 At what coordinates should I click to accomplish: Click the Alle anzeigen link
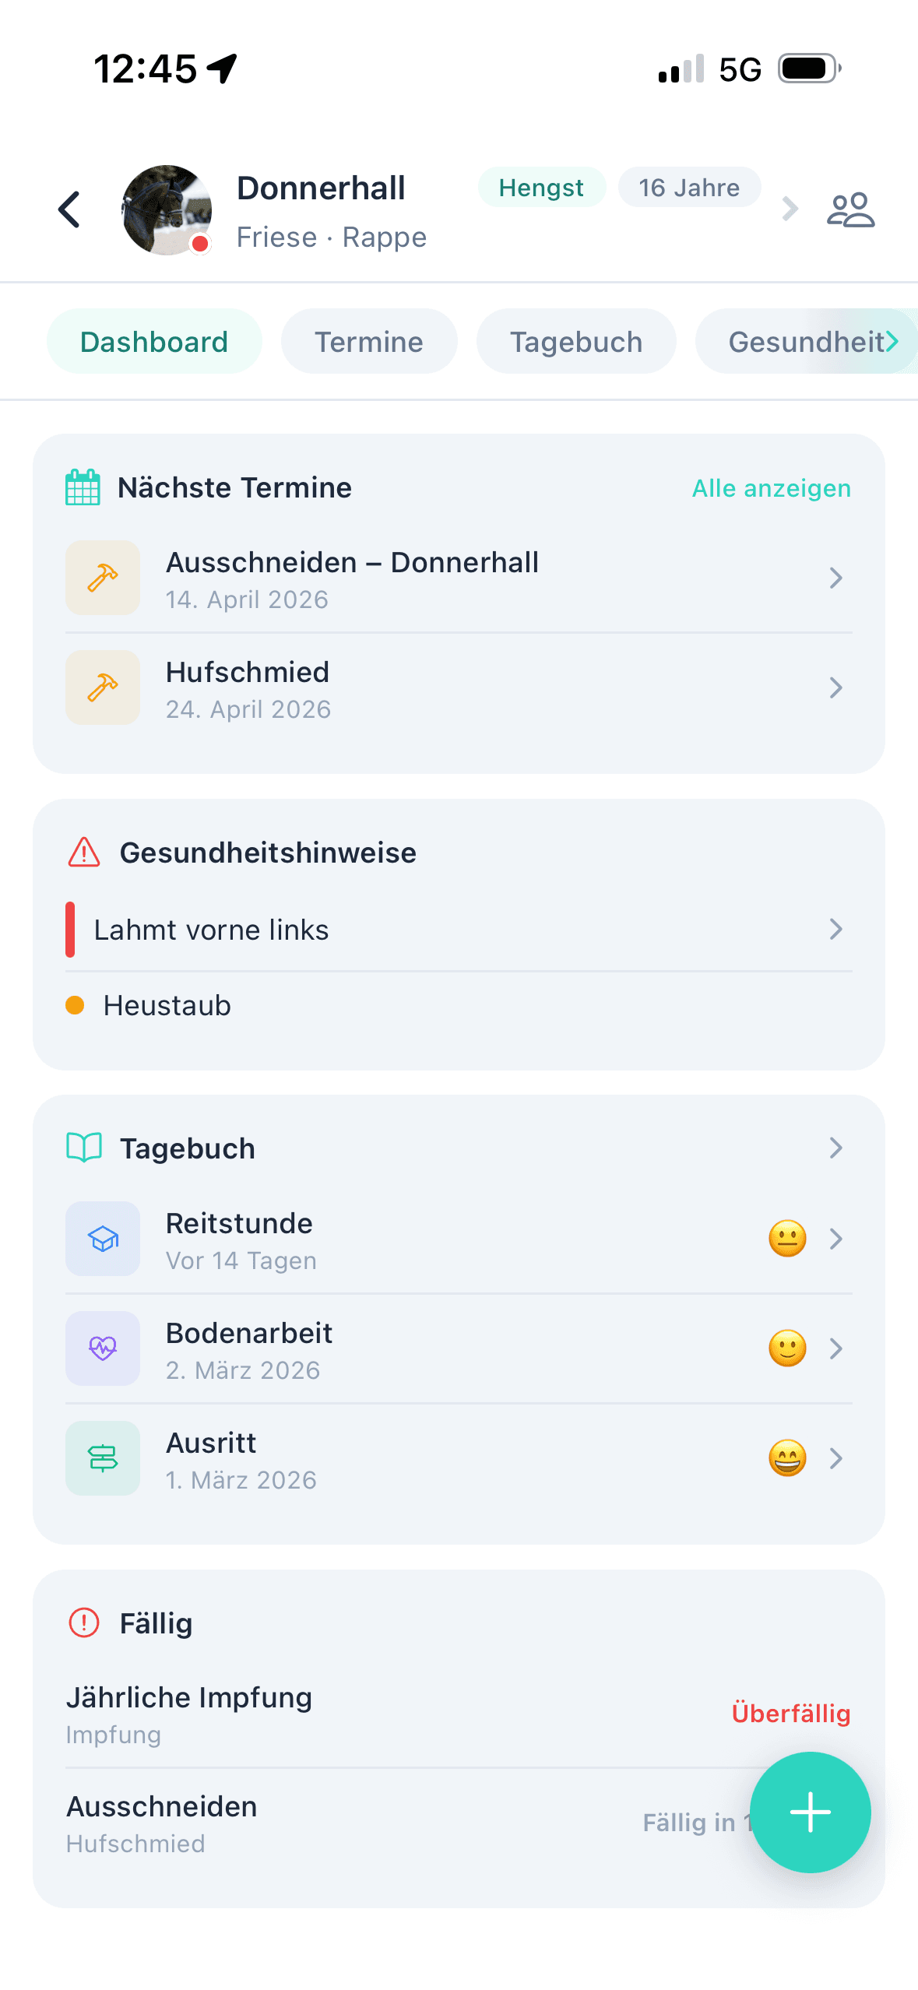[x=771, y=488]
